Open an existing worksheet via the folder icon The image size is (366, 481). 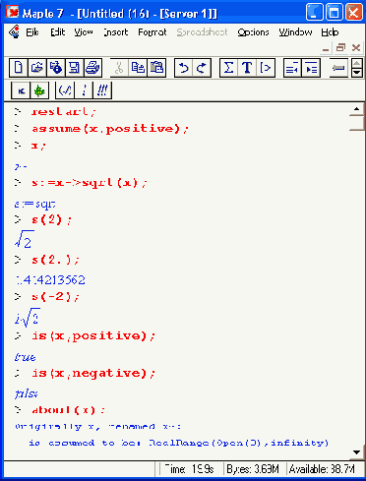[37, 68]
